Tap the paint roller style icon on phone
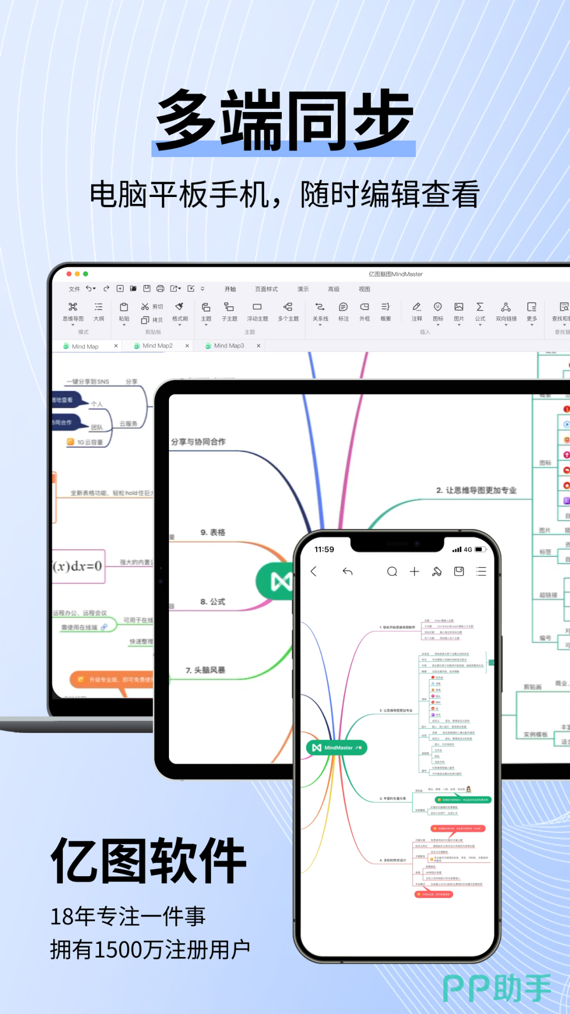Screen dimensions: 570x1014 pyautogui.click(x=436, y=571)
